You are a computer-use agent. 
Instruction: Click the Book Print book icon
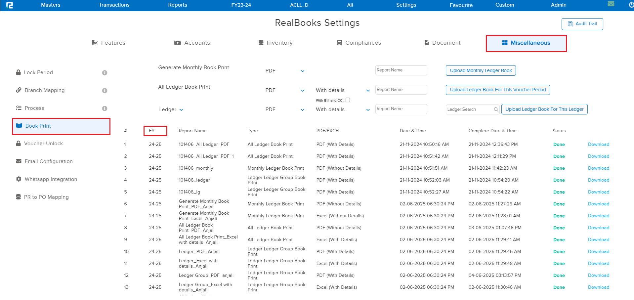coord(19,126)
